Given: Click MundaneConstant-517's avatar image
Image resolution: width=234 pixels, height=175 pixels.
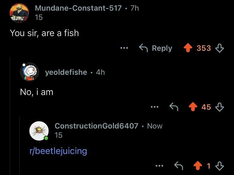Looking at the screenshot, I should 17,13.
